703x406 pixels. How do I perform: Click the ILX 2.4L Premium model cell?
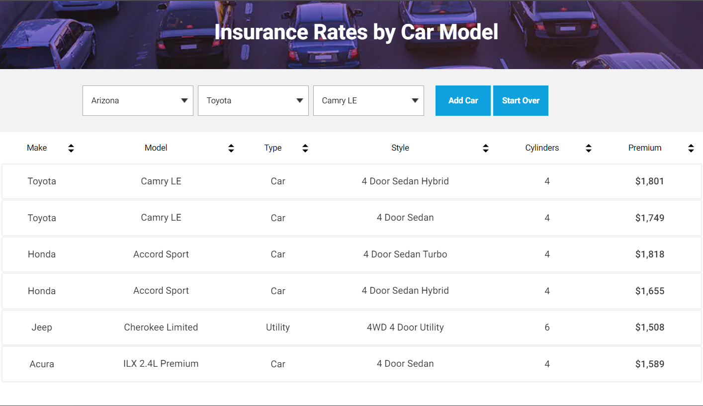click(x=161, y=364)
